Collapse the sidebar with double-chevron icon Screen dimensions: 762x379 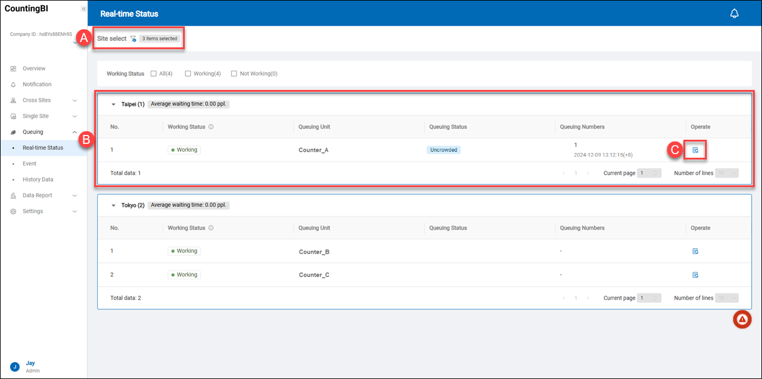click(83, 9)
